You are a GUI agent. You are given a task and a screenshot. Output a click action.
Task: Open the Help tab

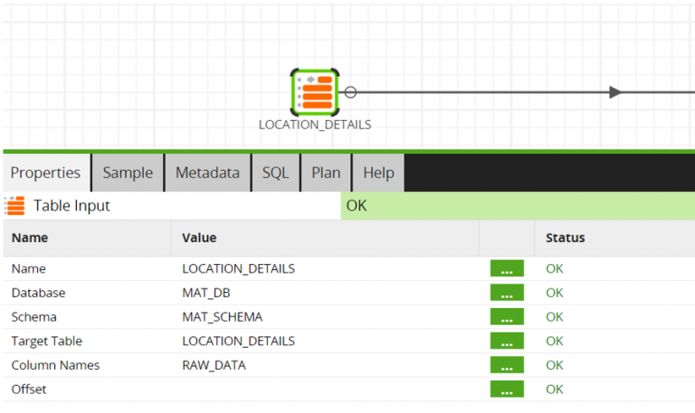pyautogui.click(x=378, y=173)
